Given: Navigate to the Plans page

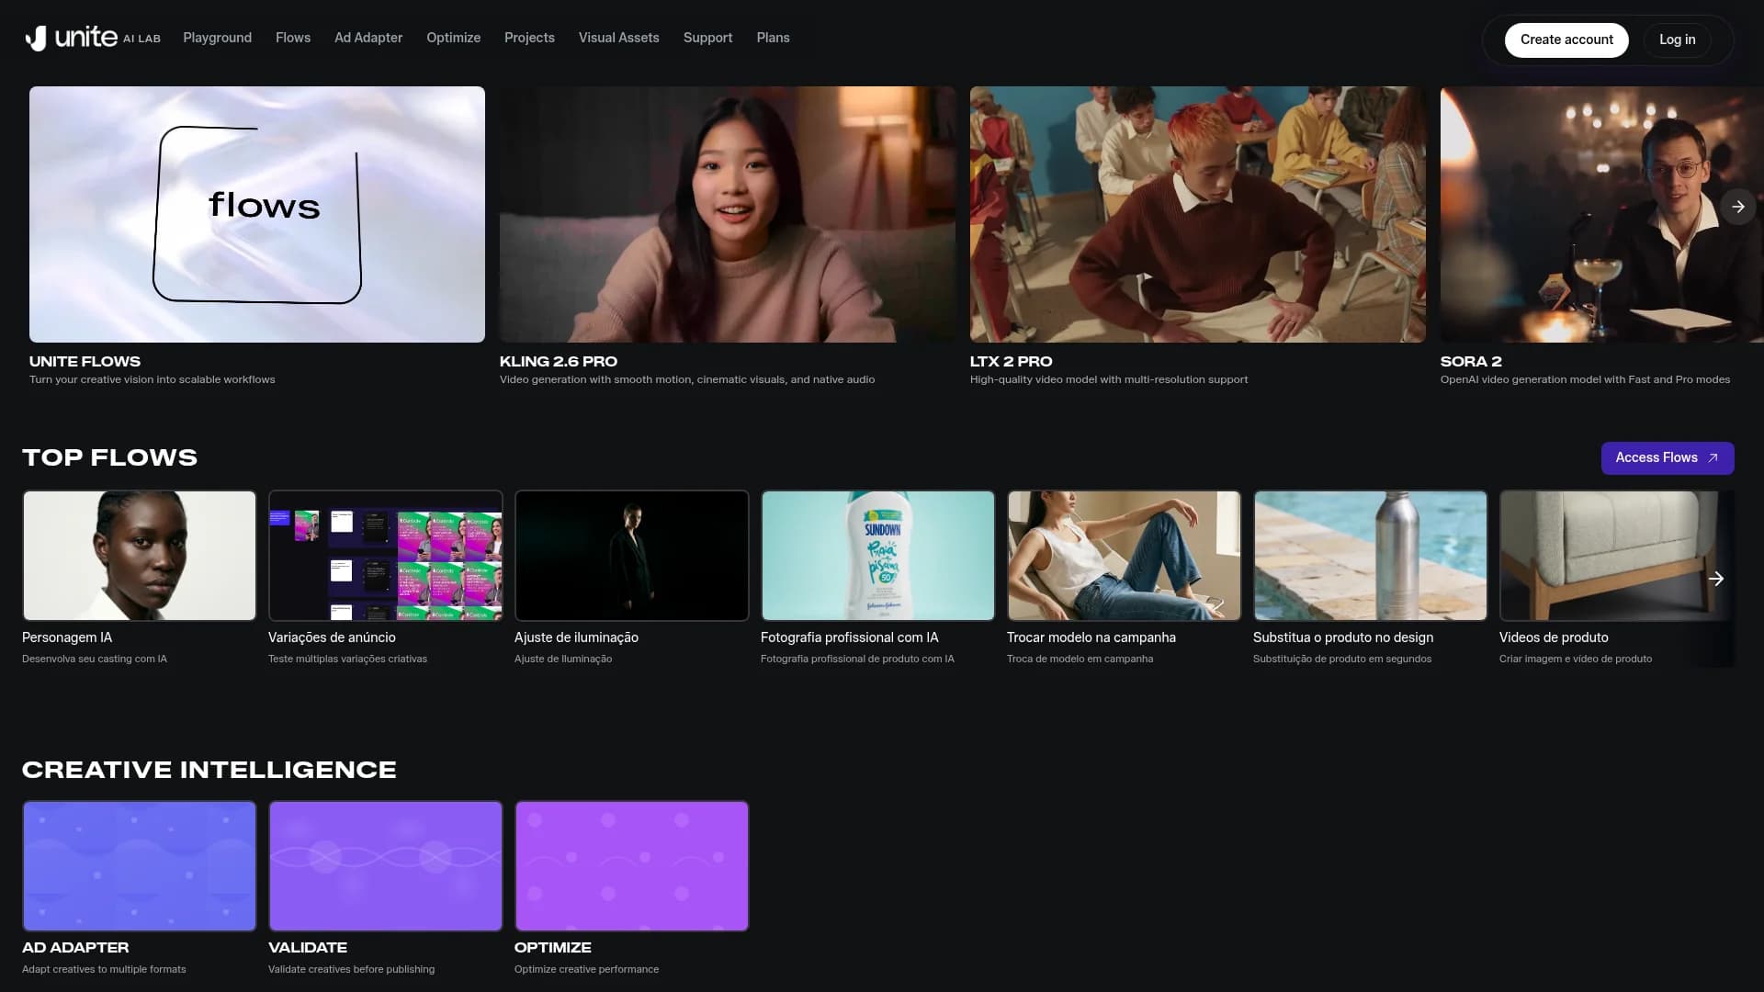Looking at the screenshot, I should coord(773,38).
